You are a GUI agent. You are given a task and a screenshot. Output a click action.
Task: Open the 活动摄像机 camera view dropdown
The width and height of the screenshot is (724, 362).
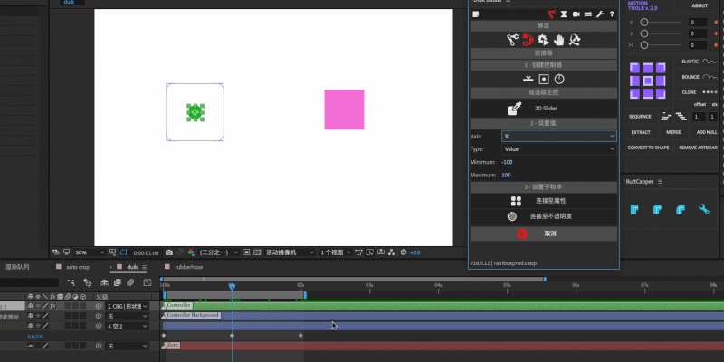[x=290, y=252]
